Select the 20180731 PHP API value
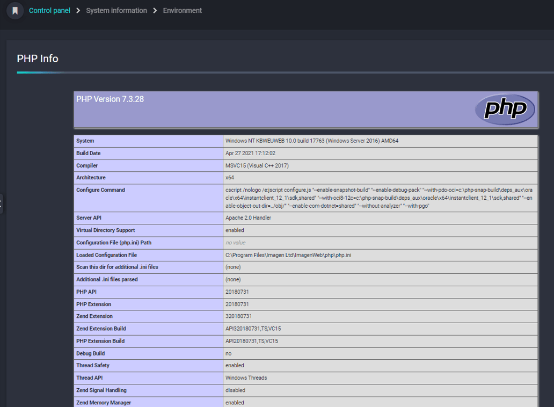554x407 pixels. click(x=237, y=292)
